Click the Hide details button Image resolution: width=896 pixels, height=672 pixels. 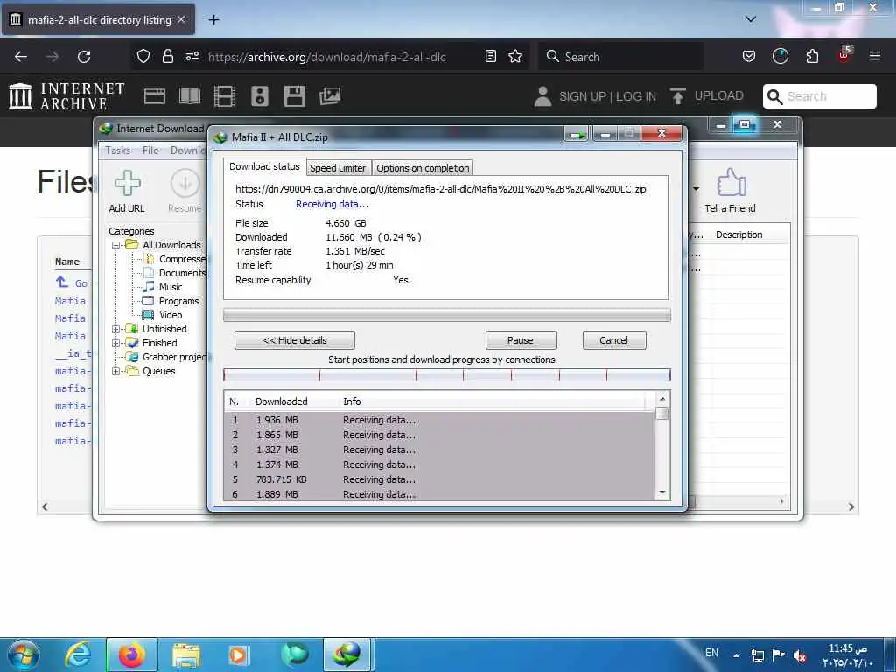[294, 340]
